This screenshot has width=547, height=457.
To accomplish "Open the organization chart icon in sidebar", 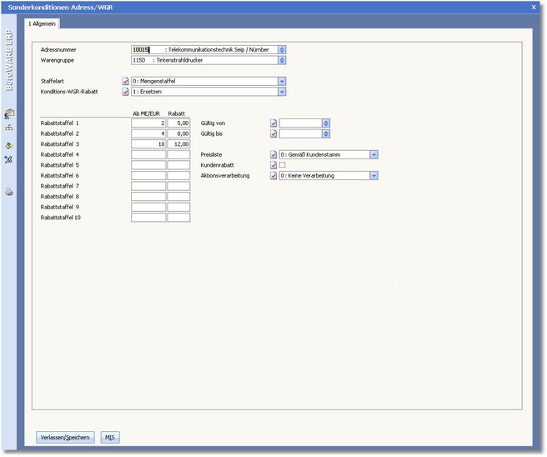I will click(x=9, y=128).
